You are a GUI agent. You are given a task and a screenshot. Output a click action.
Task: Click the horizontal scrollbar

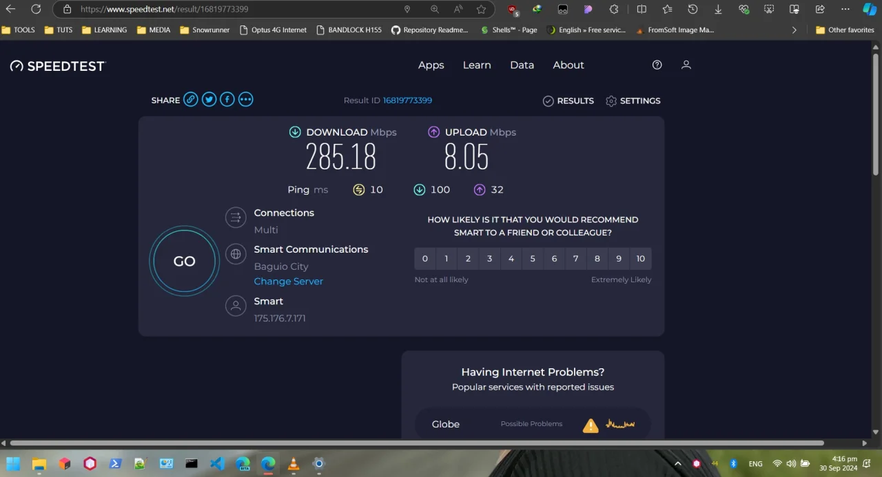417,443
